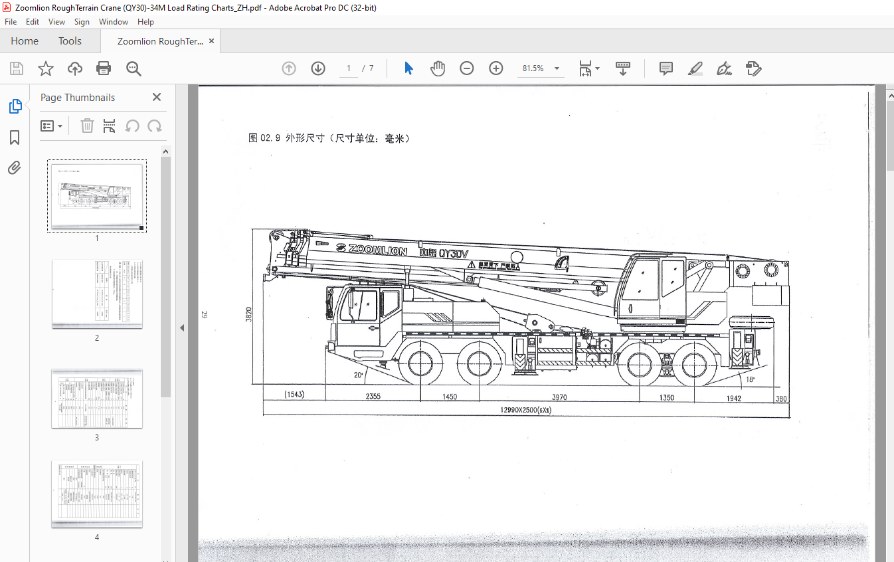The width and height of the screenshot is (894, 562).
Task: Zoom in with the plus button
Action: [x=496, y=68]
